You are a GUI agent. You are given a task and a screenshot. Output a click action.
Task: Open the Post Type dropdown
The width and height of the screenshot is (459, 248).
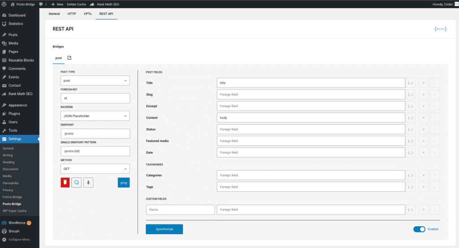pyautogui.click(x=95, y=81)
